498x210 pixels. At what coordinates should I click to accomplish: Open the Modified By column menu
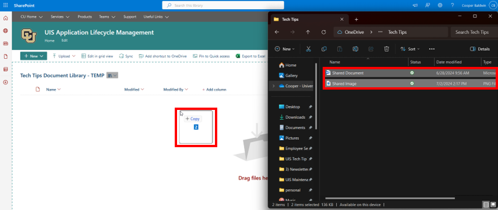[x=176, y=90]
